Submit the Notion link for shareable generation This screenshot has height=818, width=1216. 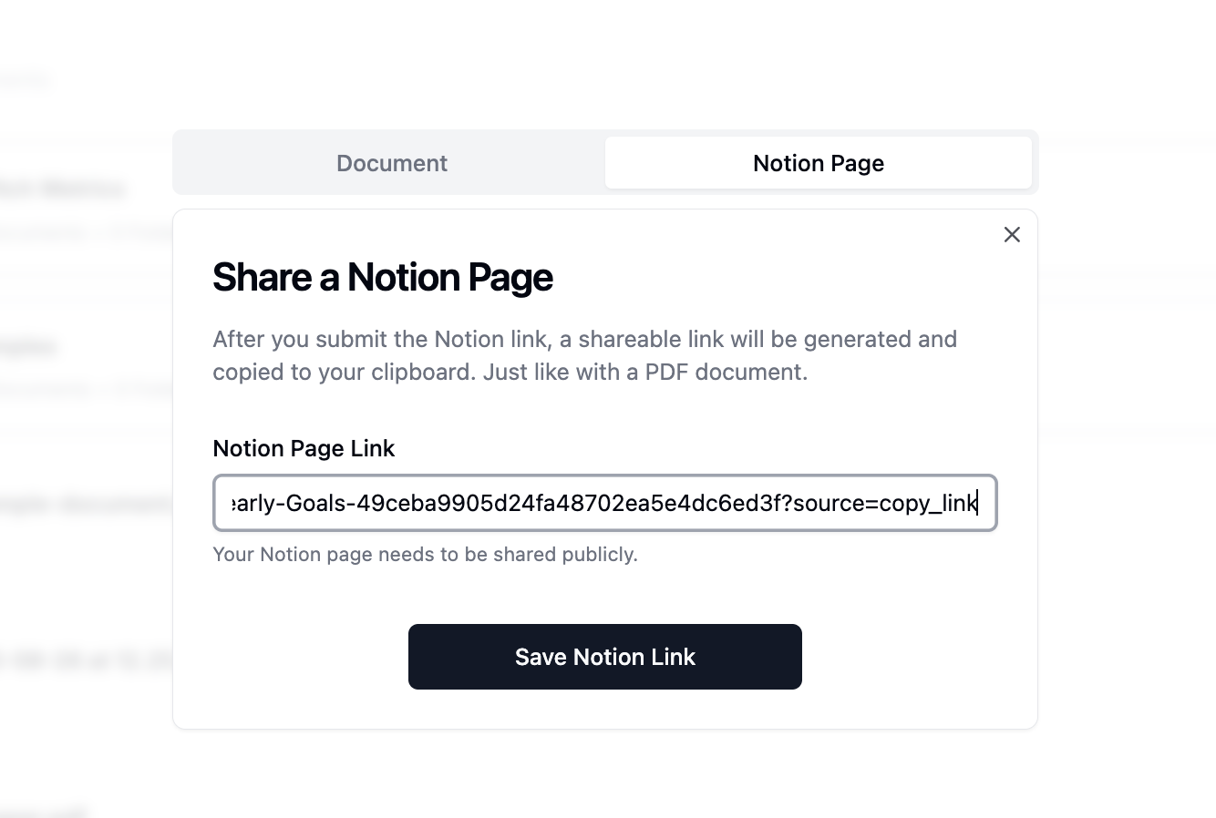[x=604, y=656]
